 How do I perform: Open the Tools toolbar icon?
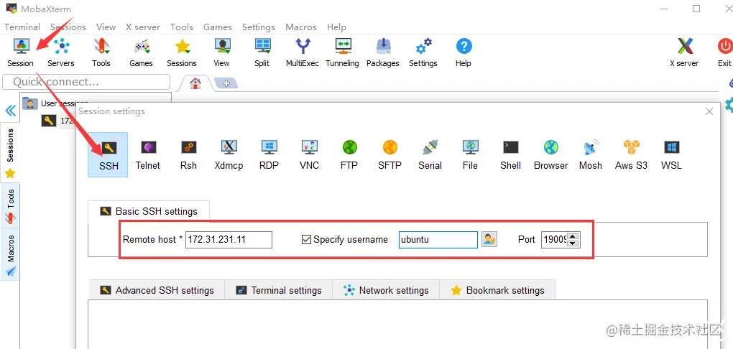point(101,53)
